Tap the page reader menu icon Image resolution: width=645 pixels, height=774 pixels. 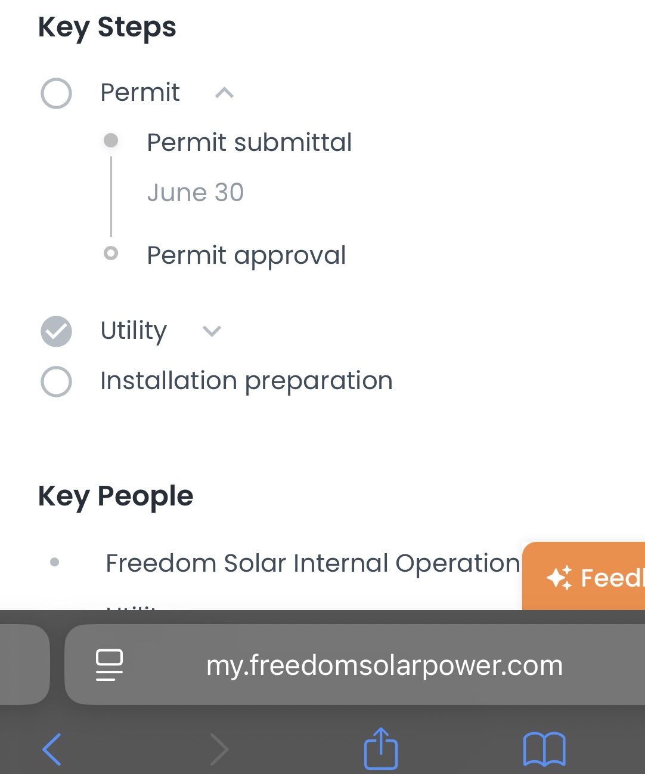pyautogui.click(x=110, y=665)
